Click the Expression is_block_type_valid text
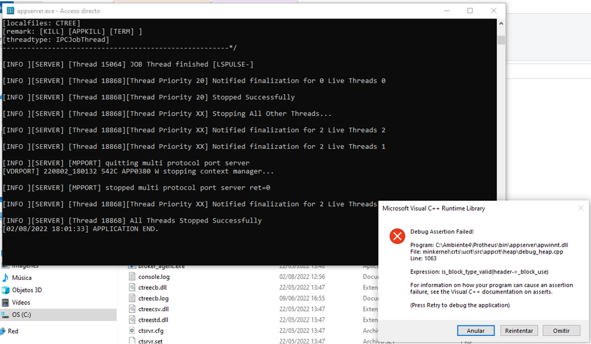The image size is (591, 344). point(479,272)
